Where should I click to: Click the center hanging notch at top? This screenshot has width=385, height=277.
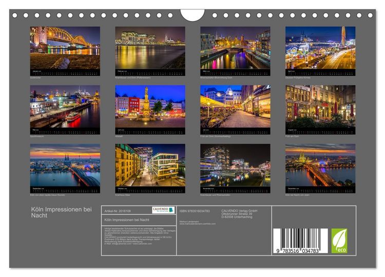coord(192,15)
